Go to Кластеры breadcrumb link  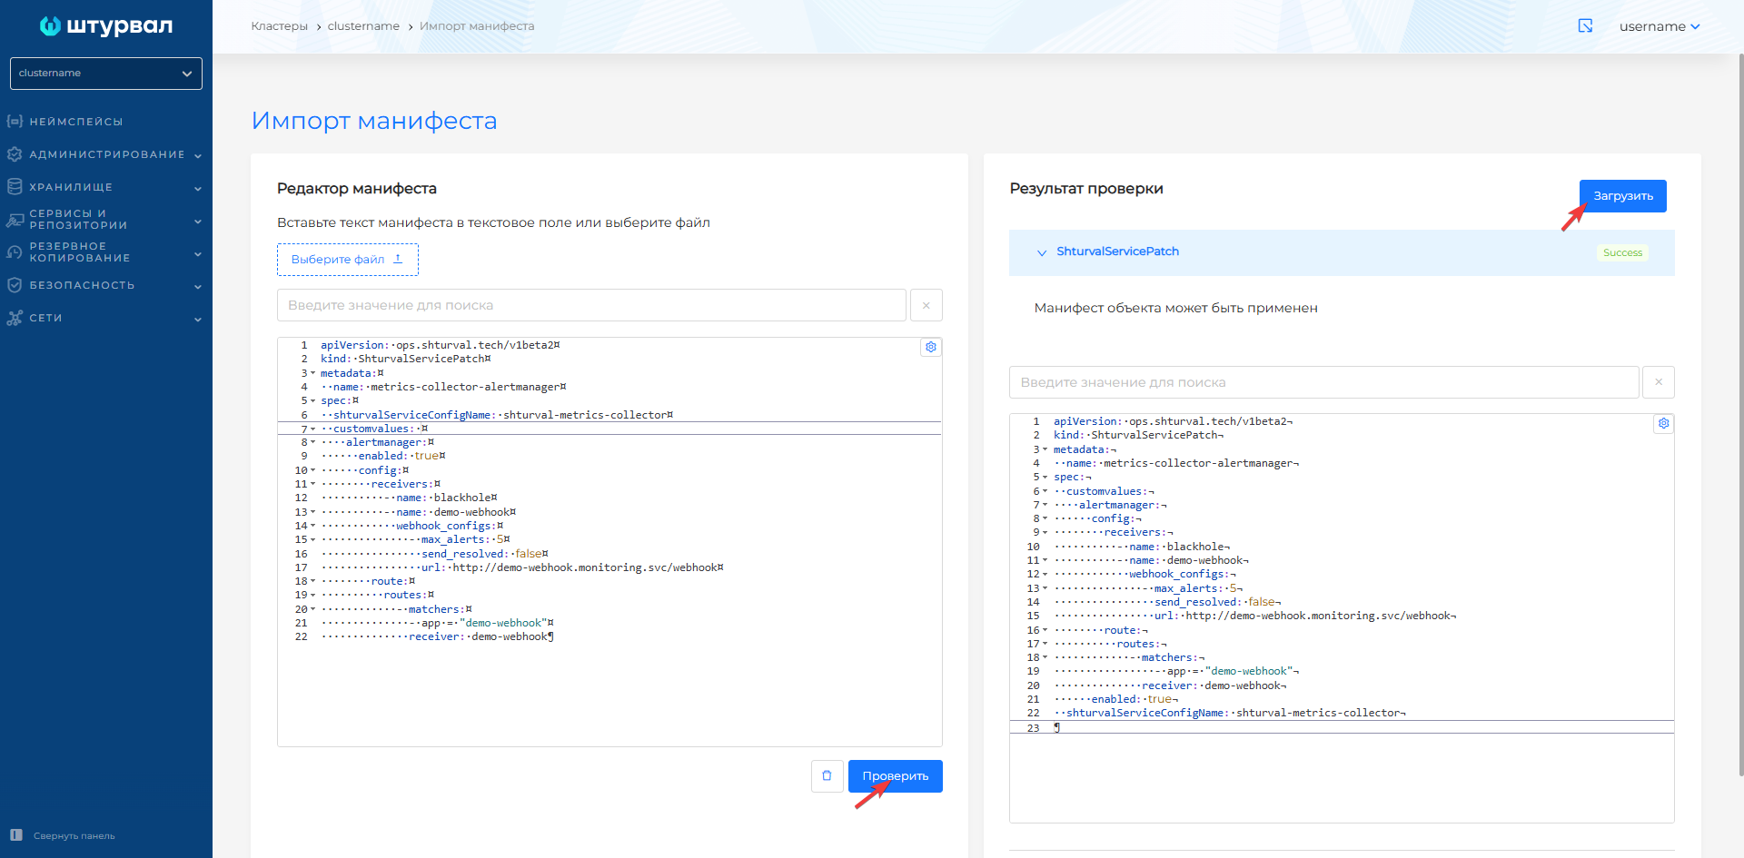[x=279, y=26]
